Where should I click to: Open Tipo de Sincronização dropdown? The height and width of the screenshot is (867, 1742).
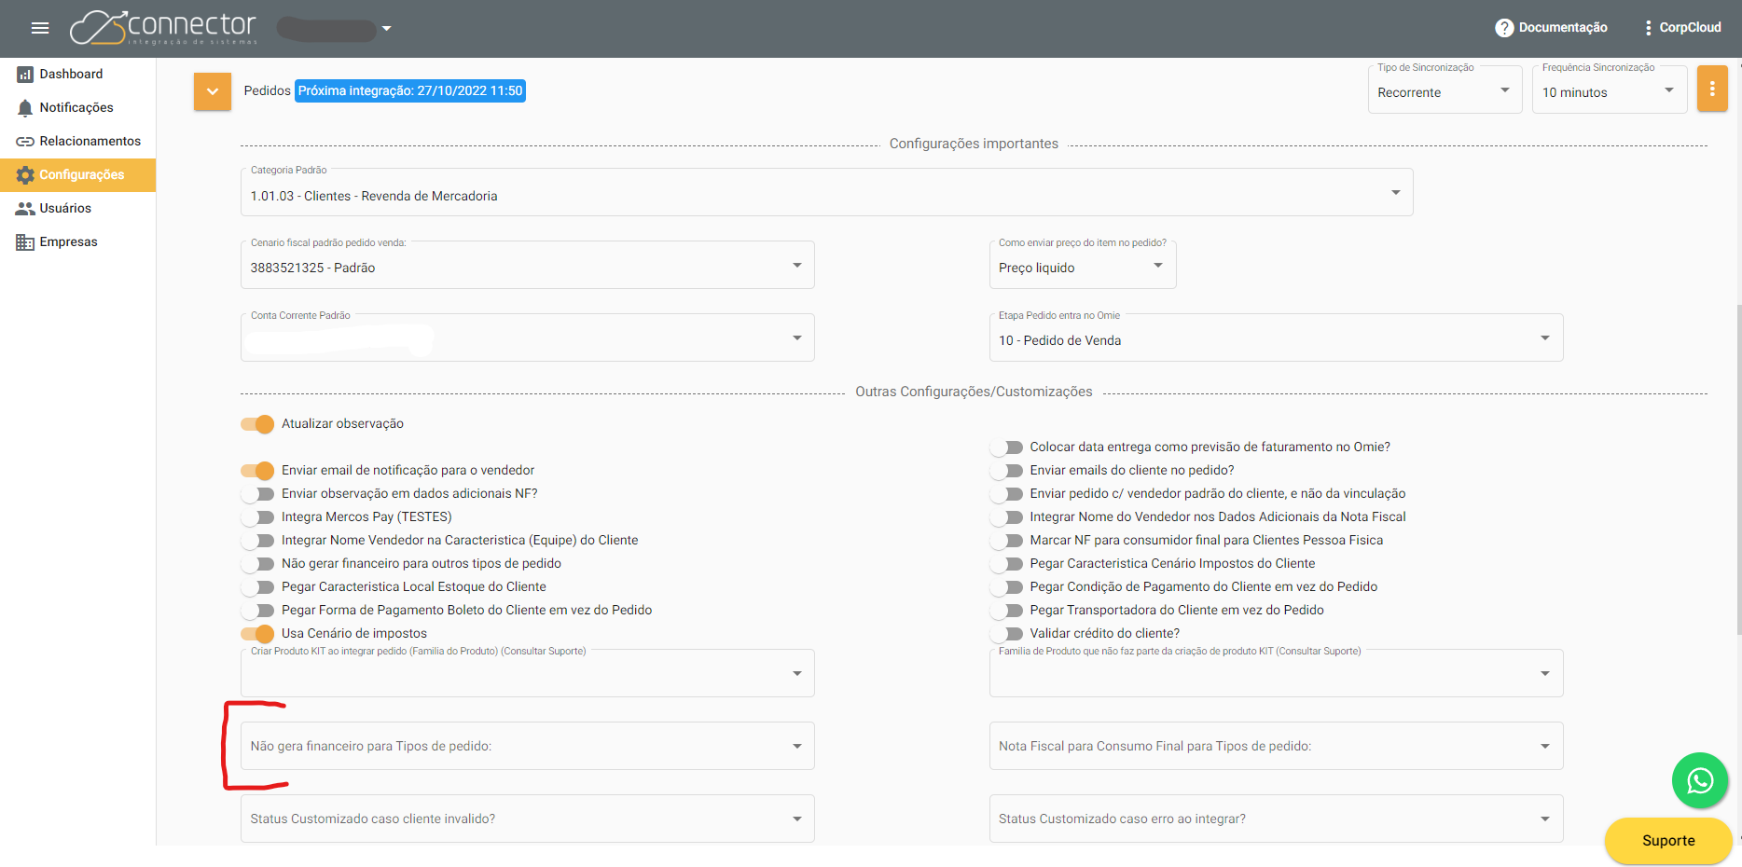[1445, 91]
